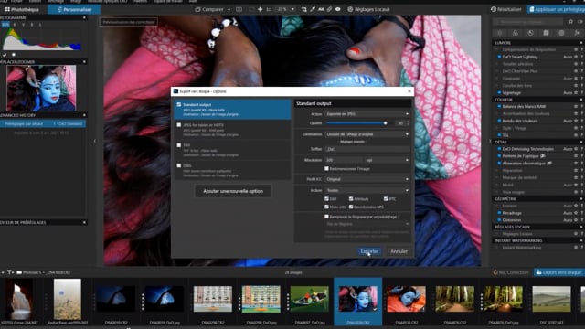This screenshot has width=585, height=329.
Task: Click Annuler to cancel export
Action: [x=399, y=251]
